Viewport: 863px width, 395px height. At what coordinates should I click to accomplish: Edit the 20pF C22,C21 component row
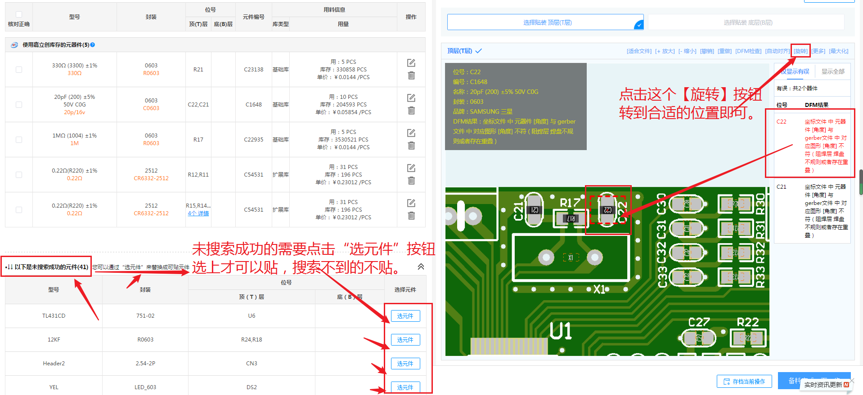411,98
